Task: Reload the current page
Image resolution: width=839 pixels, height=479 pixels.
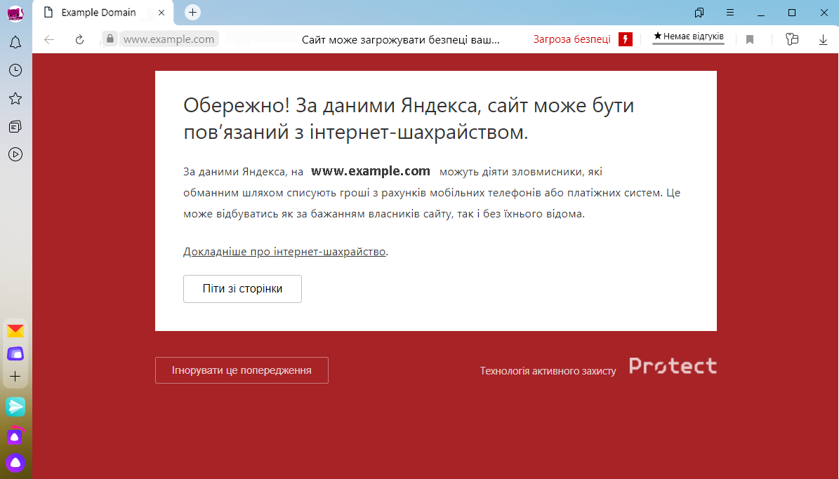Action: [x=80, y=39]
